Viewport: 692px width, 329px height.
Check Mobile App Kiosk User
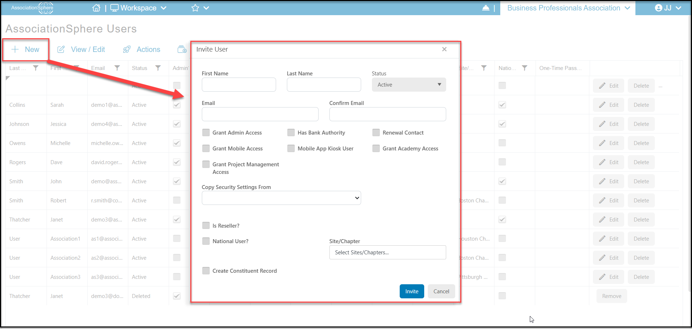tap(291, 149)
